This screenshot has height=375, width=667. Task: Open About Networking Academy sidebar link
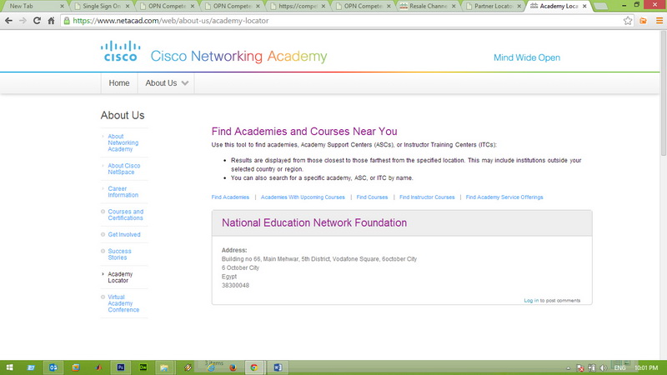tap(123, 142)
